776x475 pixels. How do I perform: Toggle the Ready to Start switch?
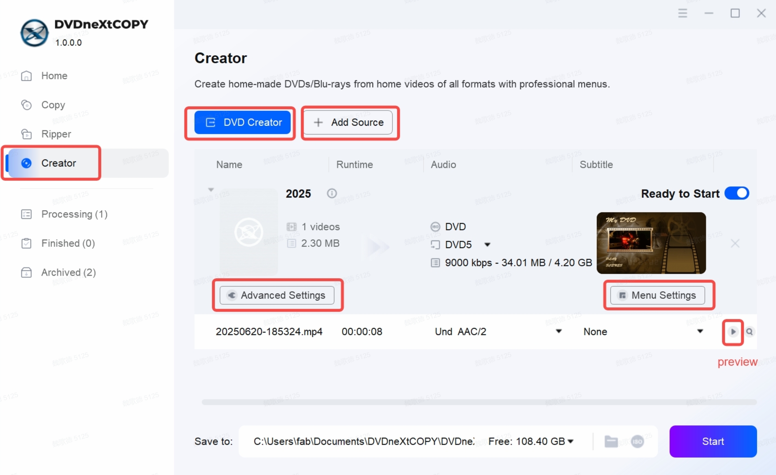click(736, 193)
